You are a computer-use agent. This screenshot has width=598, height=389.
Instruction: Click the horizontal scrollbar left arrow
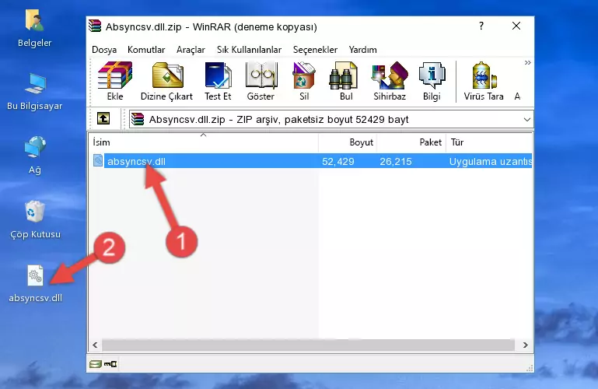pos(95,345)
